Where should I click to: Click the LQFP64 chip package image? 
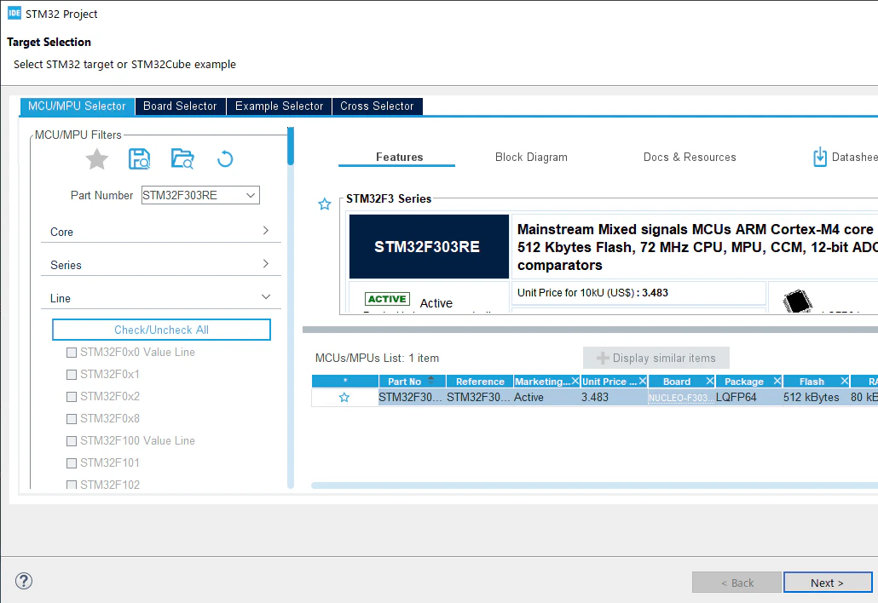coord(797,301)
